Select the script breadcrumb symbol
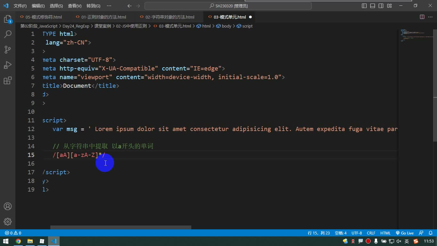437x246 pixels. coord(244,26)
